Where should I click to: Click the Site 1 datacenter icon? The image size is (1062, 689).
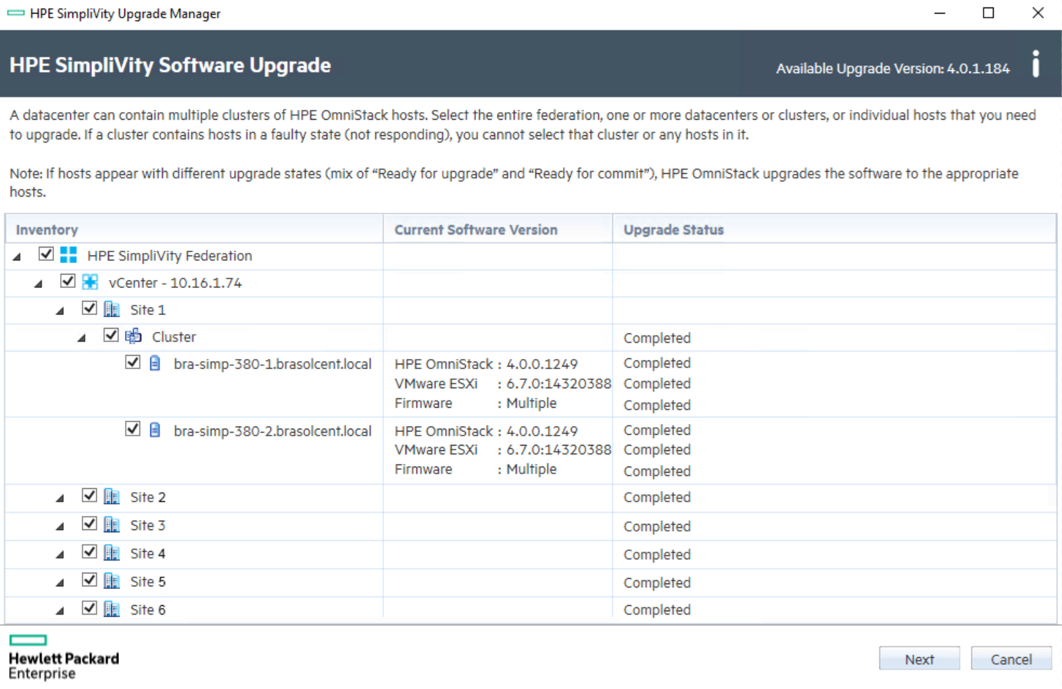(x=112, y=309)
